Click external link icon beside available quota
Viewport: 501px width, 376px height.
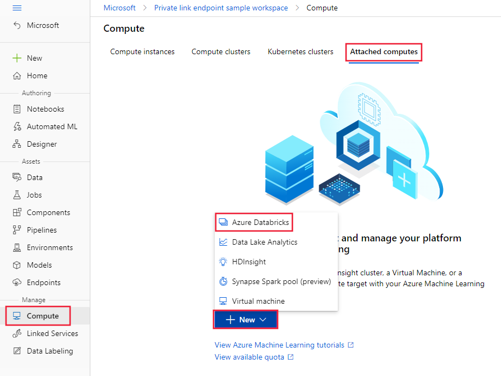pyautogui.click(x=290, y=357)
